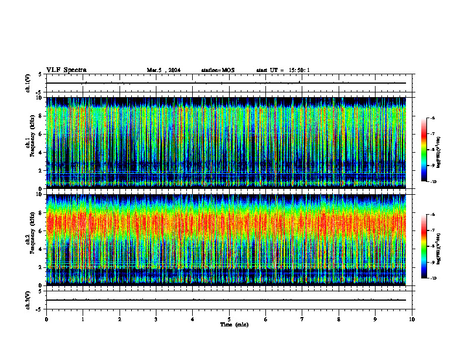Click time axis tick label '0'
The width and height of the screenshot is (464, 358).
point(46,319)
